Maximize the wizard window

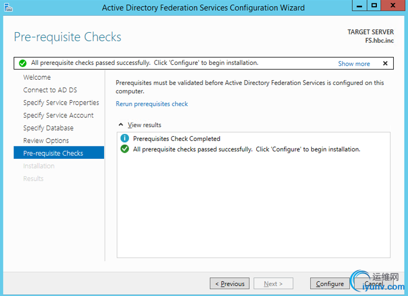374,6
